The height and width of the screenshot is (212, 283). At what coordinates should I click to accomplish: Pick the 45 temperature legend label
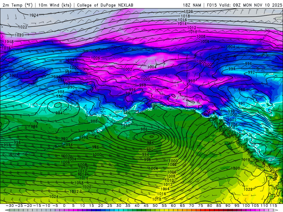click(146, 206)
